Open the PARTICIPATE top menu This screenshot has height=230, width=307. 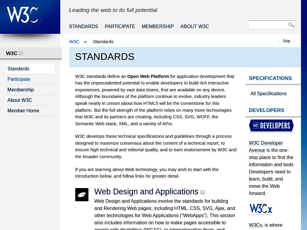(x=120, y=26)
